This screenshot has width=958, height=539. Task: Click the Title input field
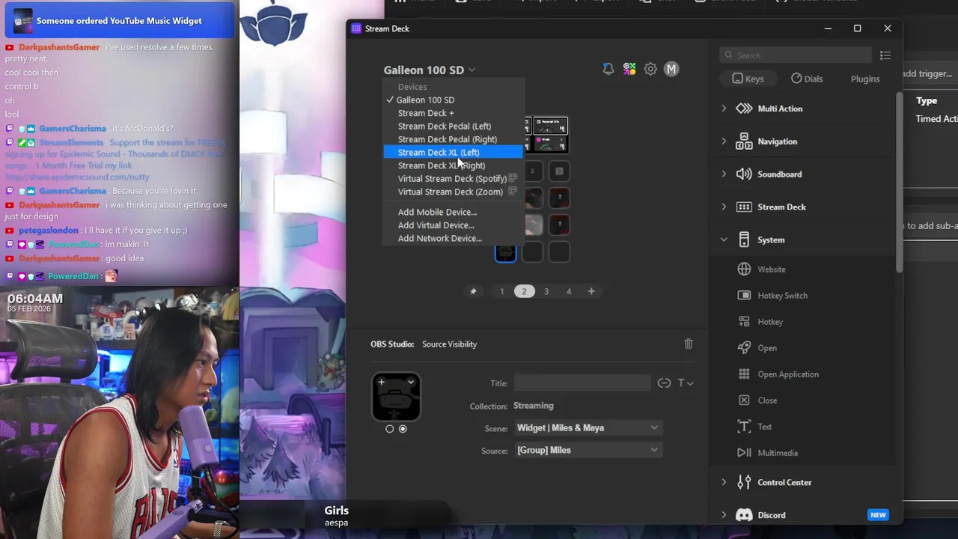click(582, 383)
